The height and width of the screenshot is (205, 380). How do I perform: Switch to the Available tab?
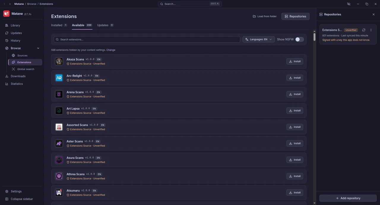82,25
